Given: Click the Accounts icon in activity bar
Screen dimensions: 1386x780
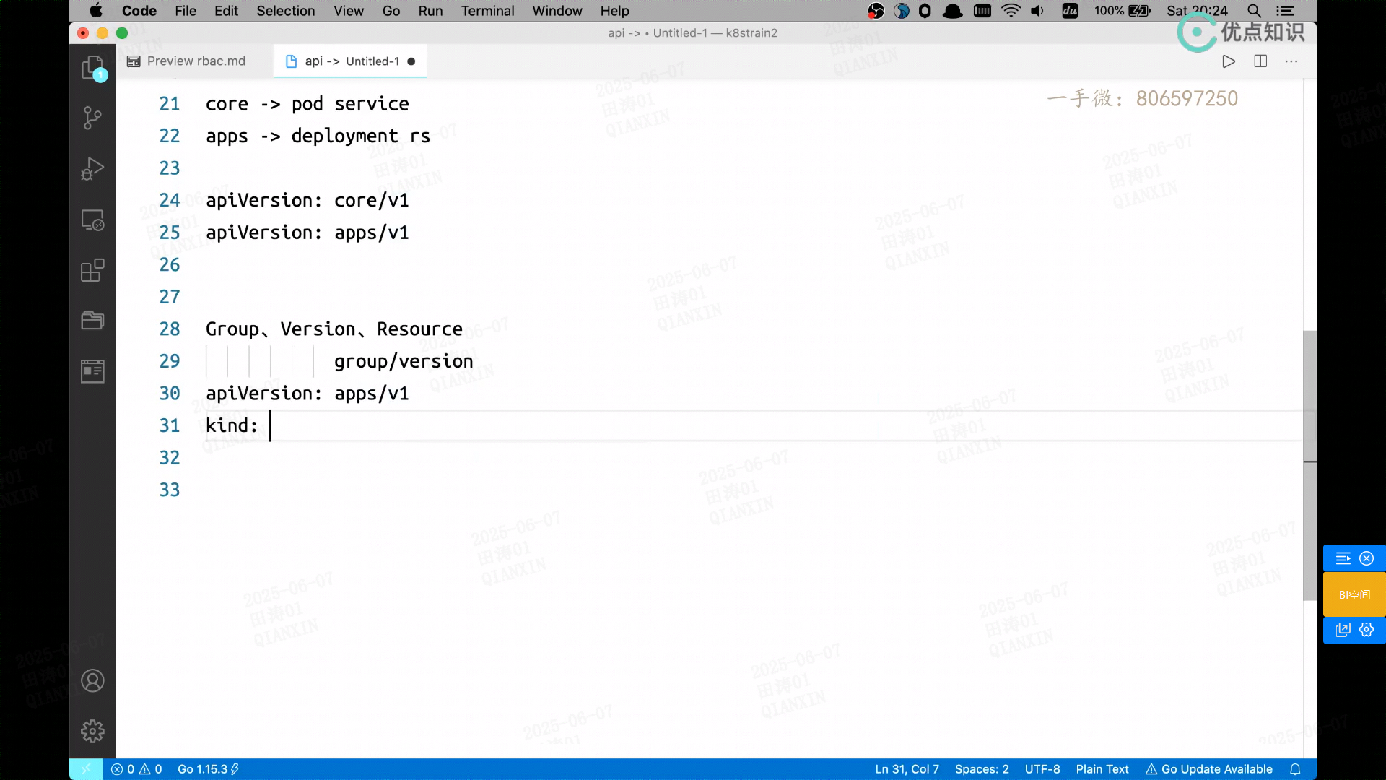Looking at the screenshot, I should click(92, 680).
